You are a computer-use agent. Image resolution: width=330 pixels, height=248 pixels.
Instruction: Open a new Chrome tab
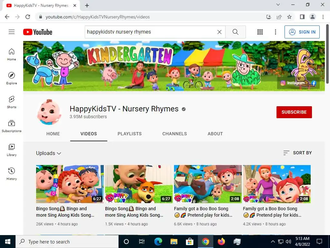tap(87, 5)
